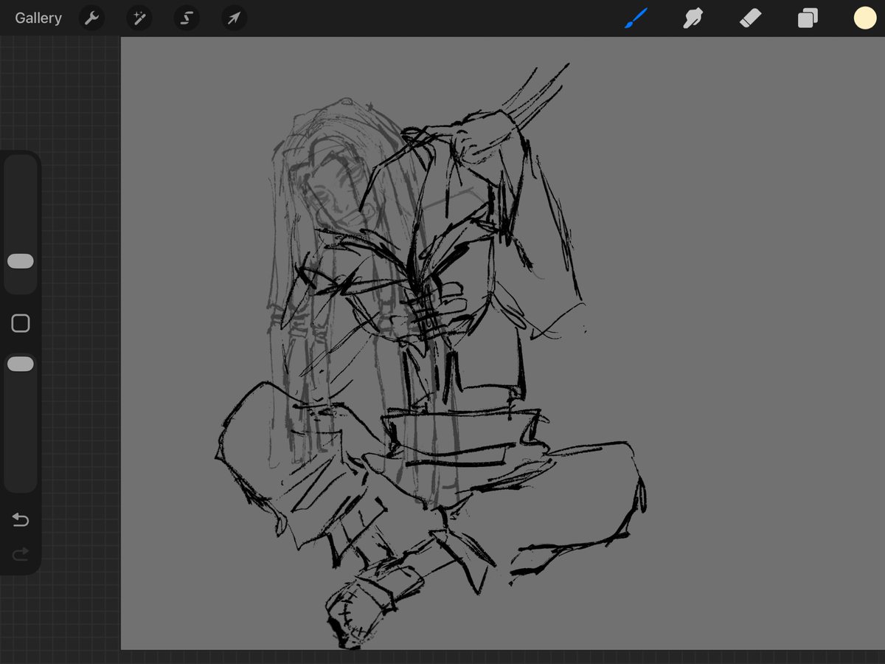The image size is (885, 664).
Task: Open the Adjustments magic wand menu
Action: click(x=139, y=18)
